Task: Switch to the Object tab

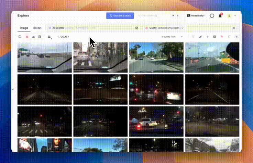Action: coord(37,28)
